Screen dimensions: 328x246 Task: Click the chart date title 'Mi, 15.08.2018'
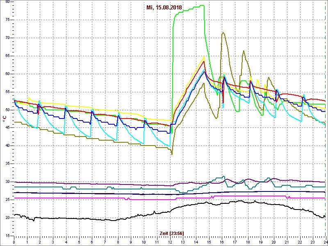[164, 8]
